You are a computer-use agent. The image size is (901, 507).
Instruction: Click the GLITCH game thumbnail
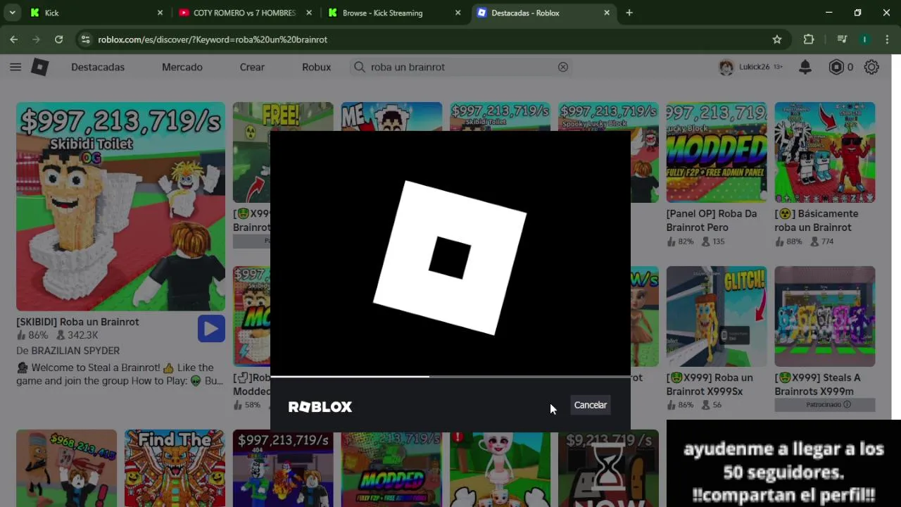click(717, 316)
